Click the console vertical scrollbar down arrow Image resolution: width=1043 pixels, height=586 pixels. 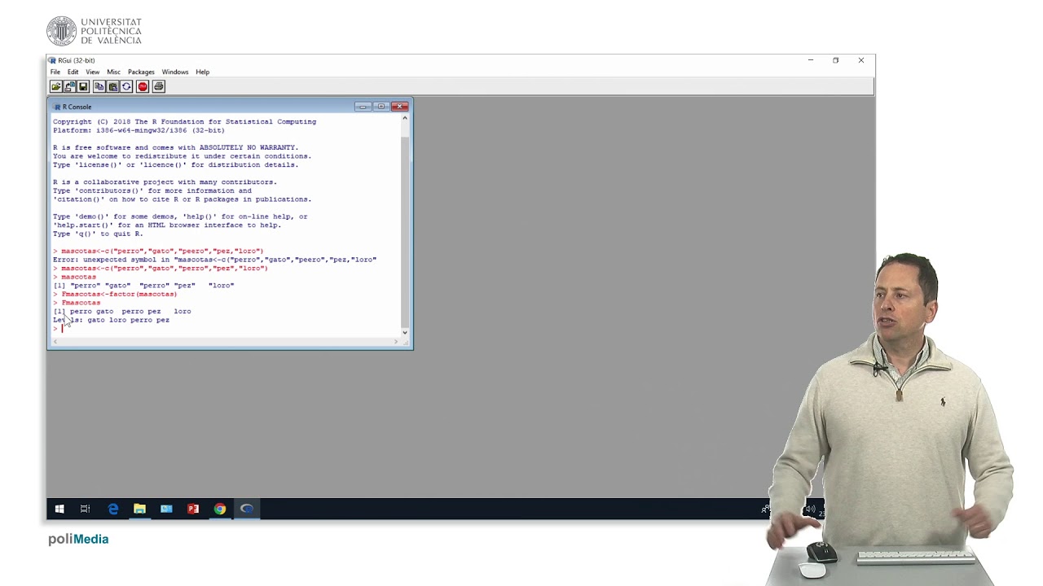[405, 332]
